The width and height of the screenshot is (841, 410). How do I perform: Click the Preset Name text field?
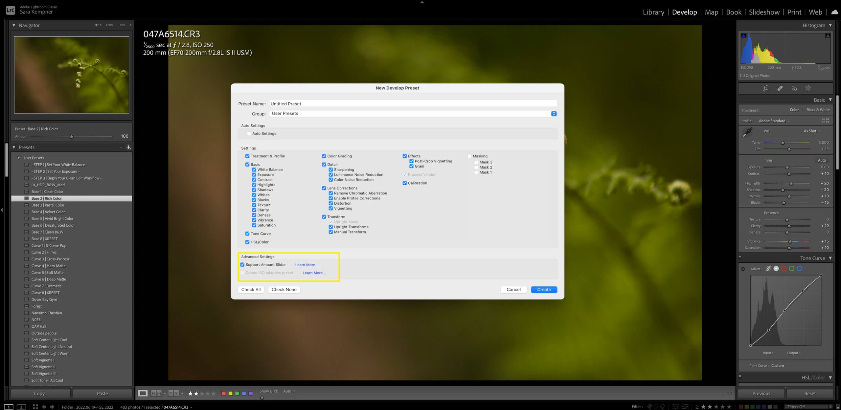(413, 104)
